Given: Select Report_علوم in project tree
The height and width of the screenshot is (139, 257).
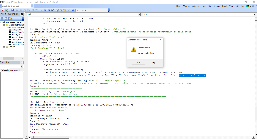Looking at the screenshot, I should tap(16, 39).
